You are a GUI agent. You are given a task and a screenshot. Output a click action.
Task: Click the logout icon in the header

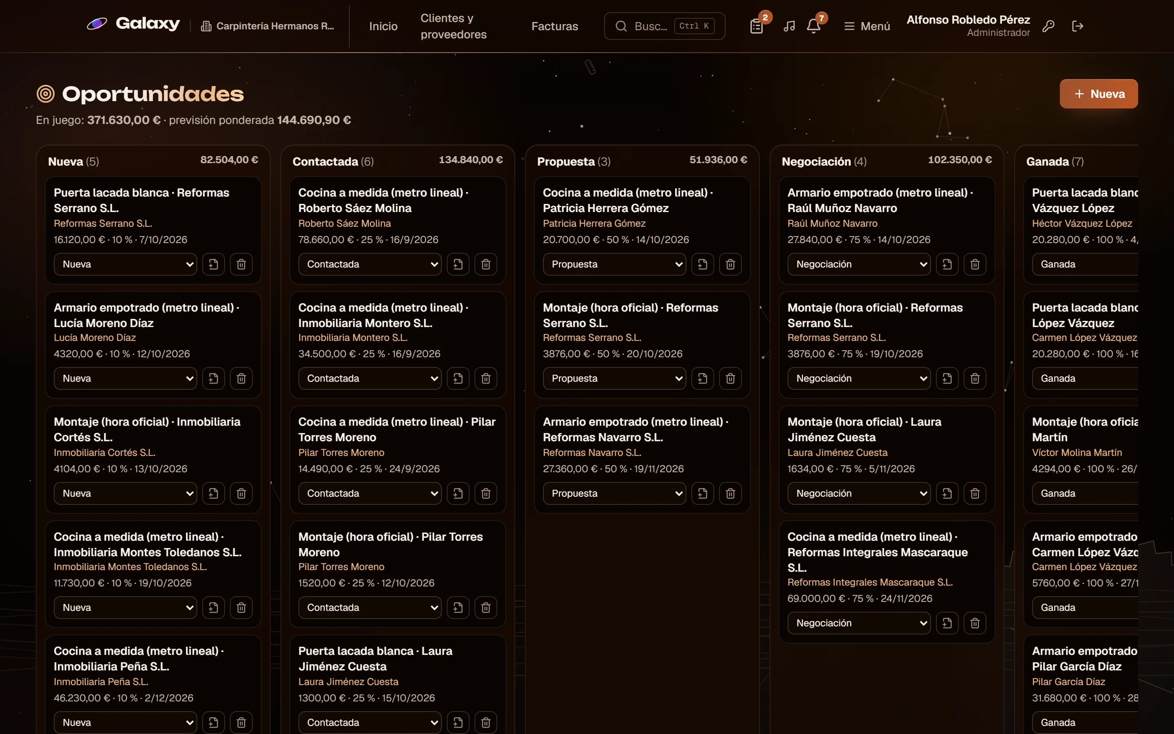[x=1077, y=26]
